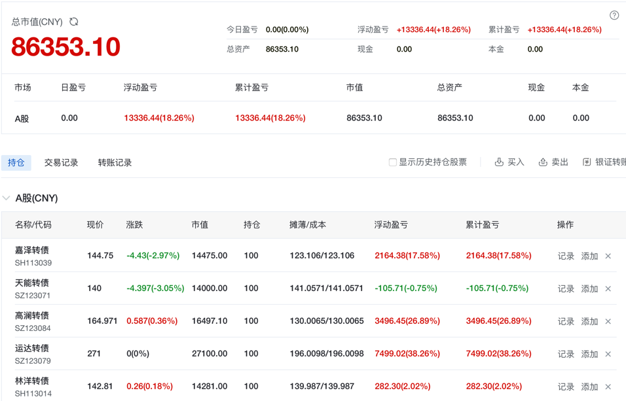Viewport: 626px width, 401px height.
Task: Switch to the 交易记录 tab
Action: click(61, 163)
